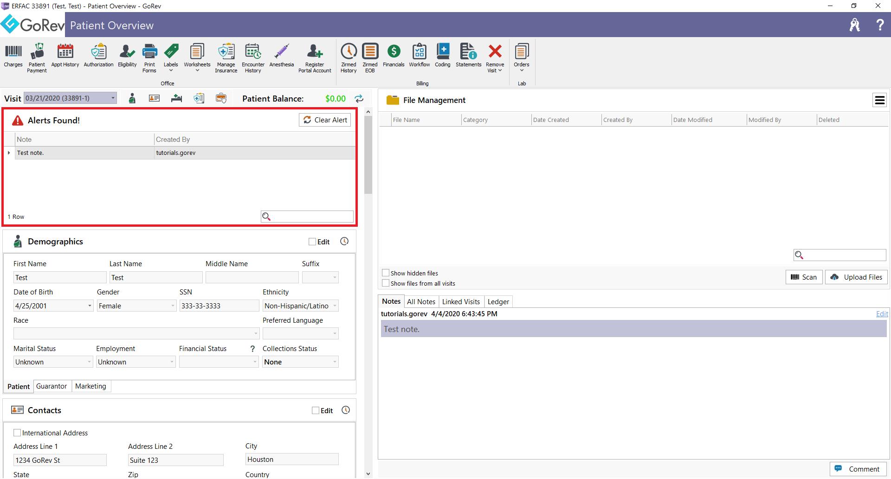The width and height of the screenshot is (891, 479).
Task: Switch to the Ledger tab
Action: [498, 302]
